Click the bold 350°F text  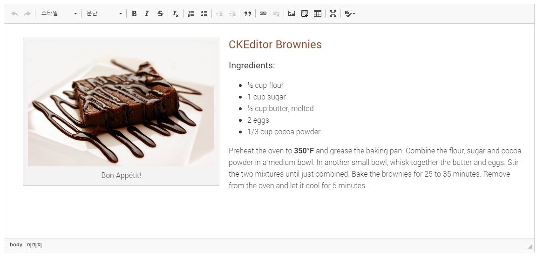[304, 151]
